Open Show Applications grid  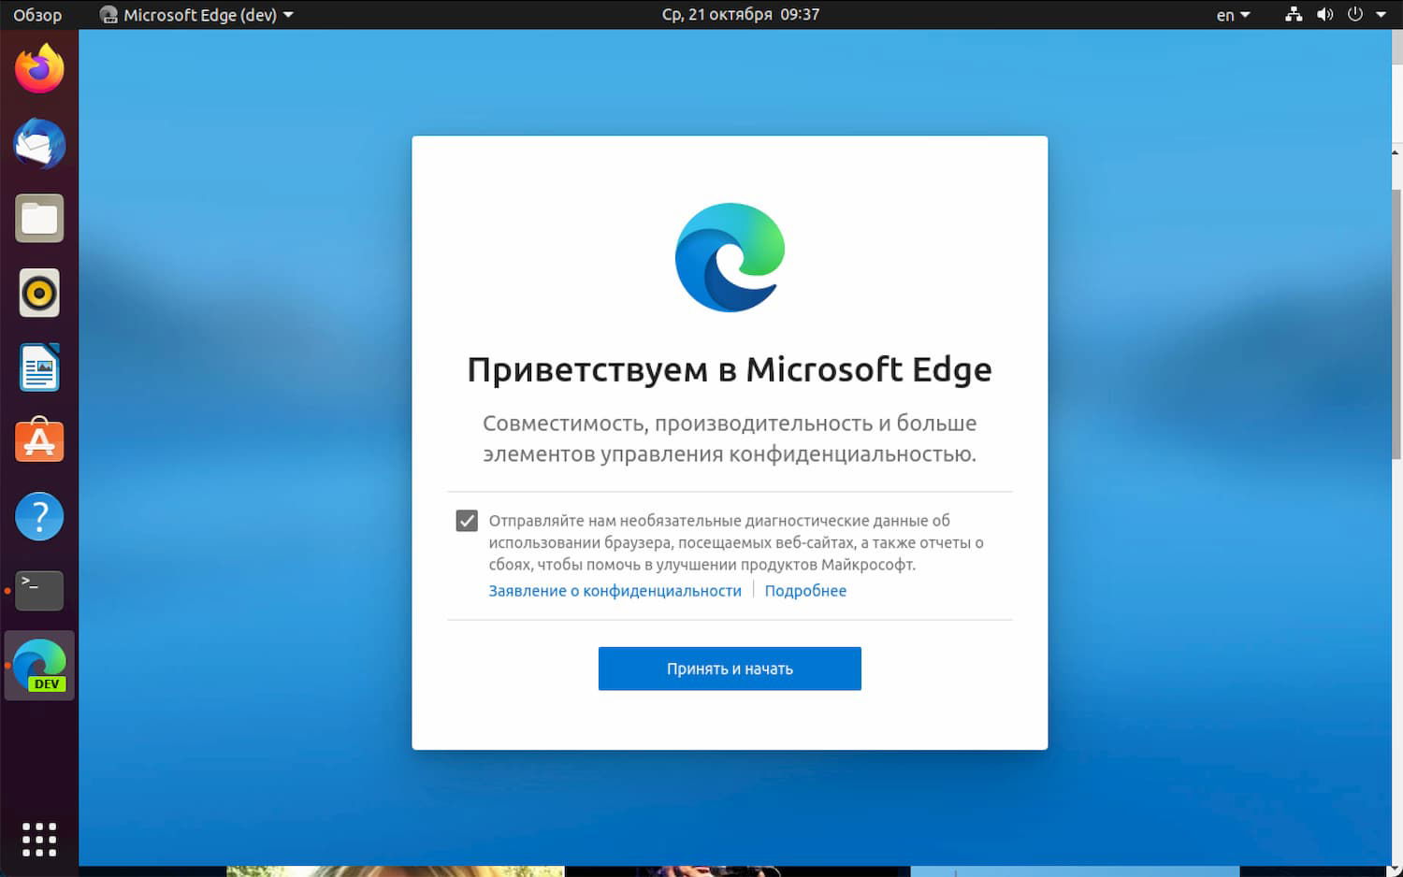coord(39,839)
